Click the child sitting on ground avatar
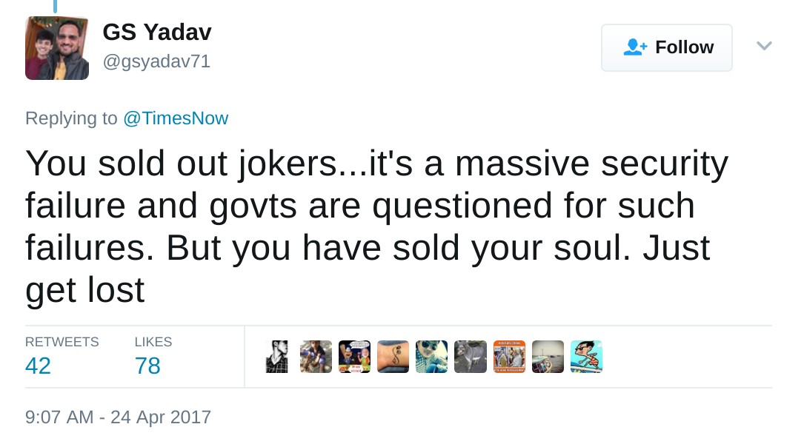The width and height of the screenshot is (804, 444). pyautogui.click(x=316, y=357)
